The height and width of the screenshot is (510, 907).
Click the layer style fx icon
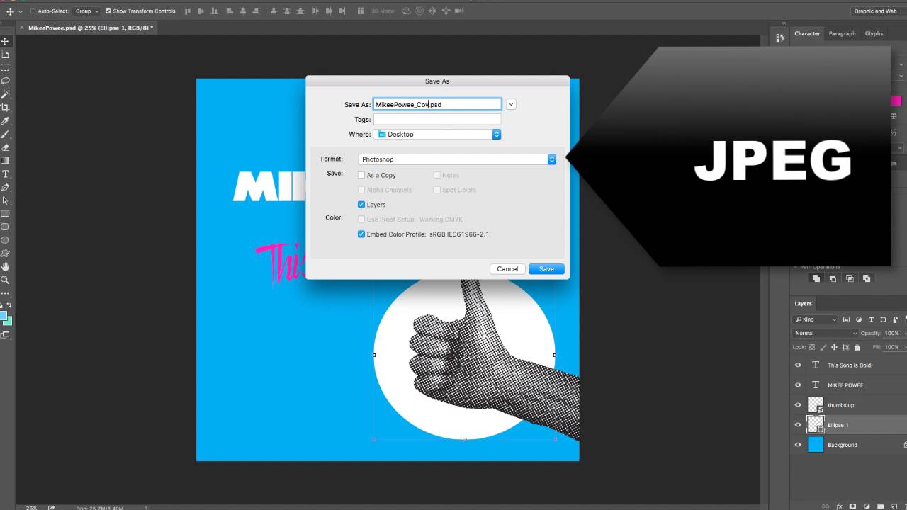point(840,506)
